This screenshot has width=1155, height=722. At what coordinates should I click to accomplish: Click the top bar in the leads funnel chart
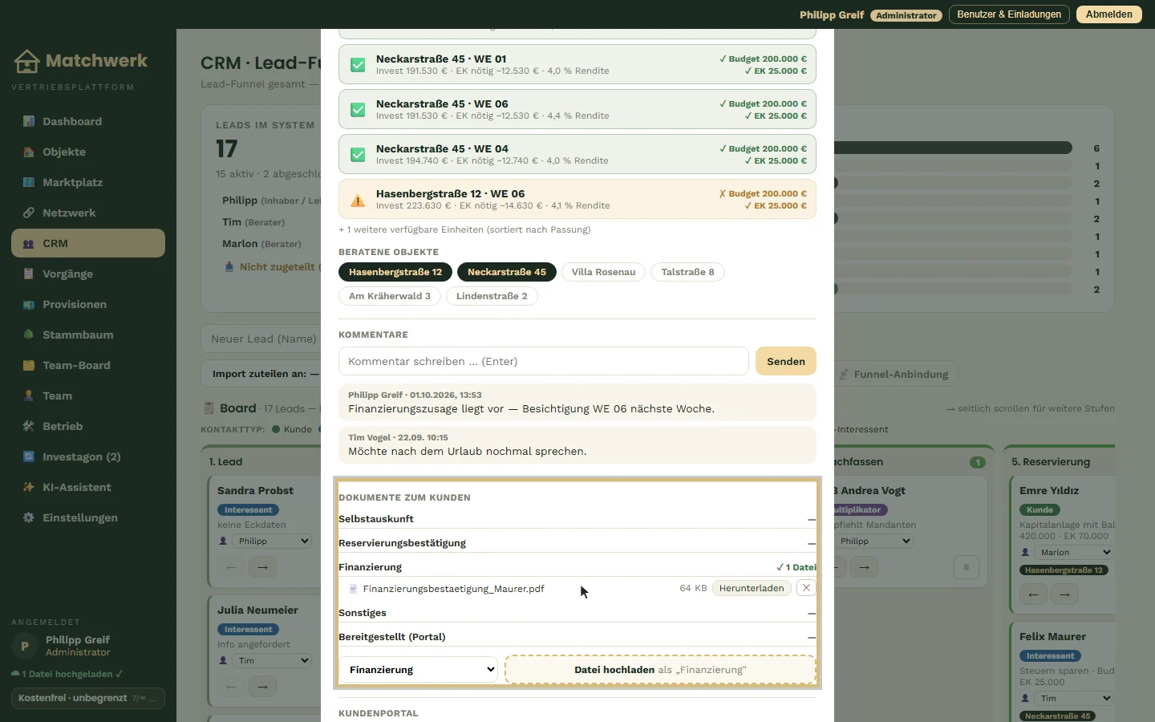click(x=953, y=148)
